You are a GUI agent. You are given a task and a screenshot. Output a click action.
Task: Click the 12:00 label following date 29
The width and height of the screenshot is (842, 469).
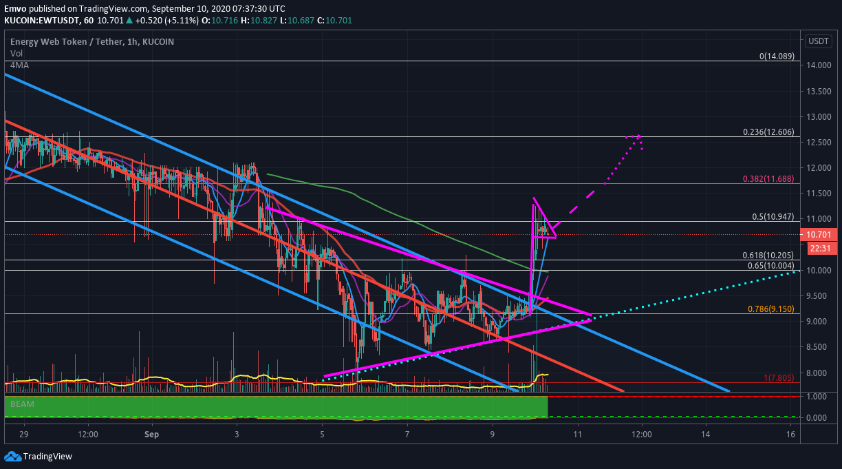(x=88, y=435)
